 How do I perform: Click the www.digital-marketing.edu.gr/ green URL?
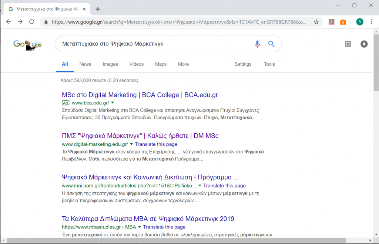tap(95, 144)
